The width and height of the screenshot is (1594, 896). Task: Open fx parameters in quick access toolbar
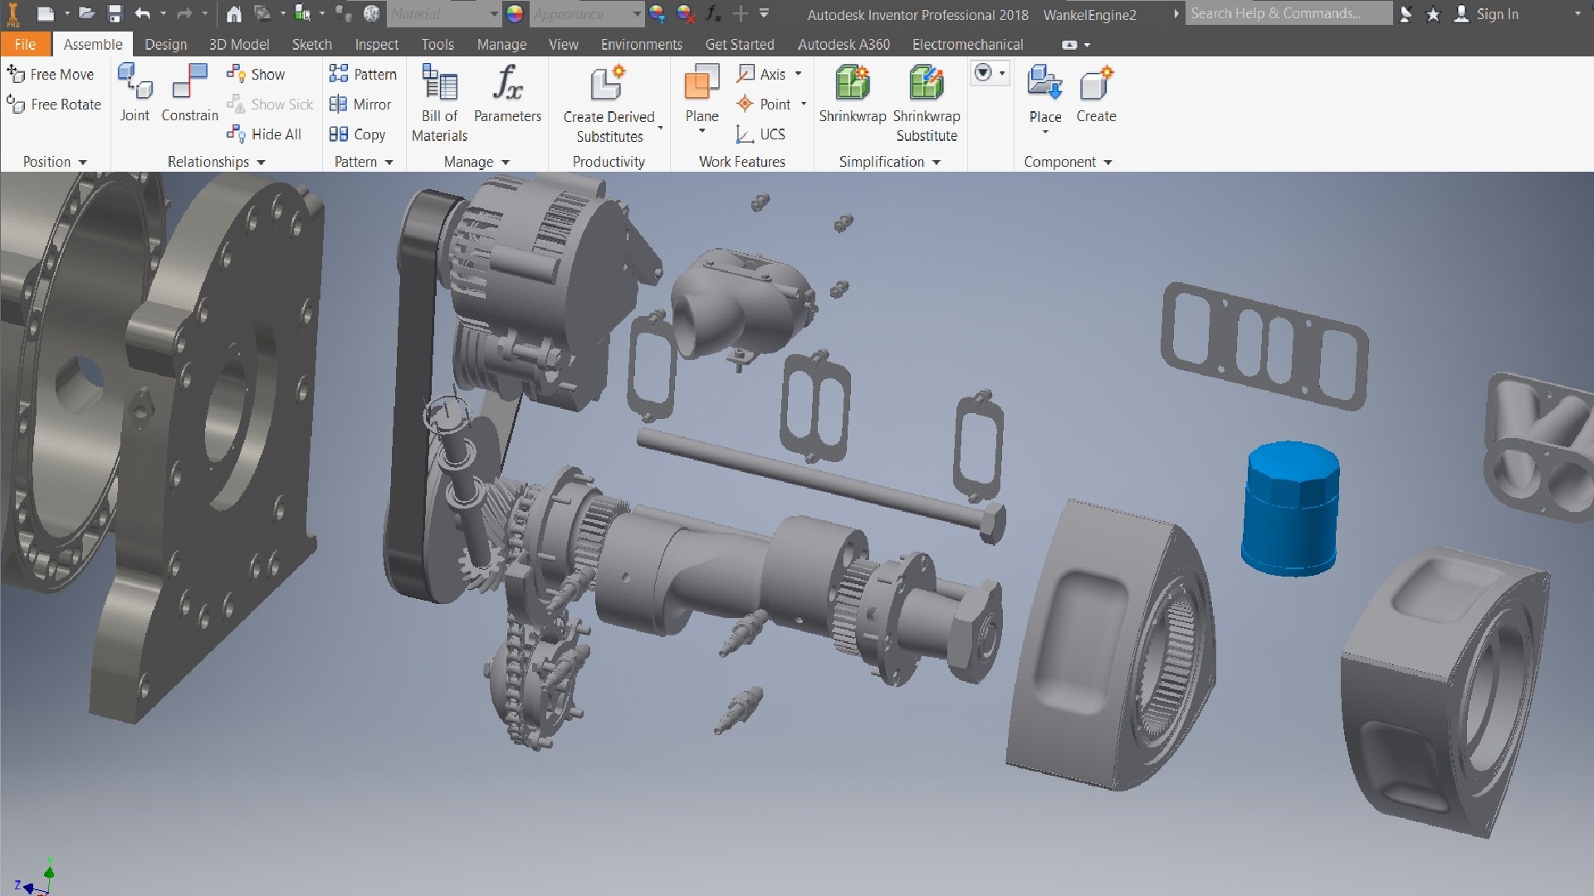(x=713, y=13)
